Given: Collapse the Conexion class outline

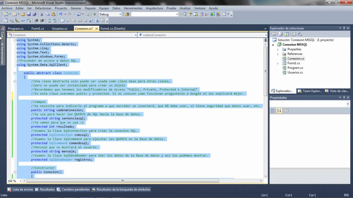Looking at the screenshot, I should point(15,73).
